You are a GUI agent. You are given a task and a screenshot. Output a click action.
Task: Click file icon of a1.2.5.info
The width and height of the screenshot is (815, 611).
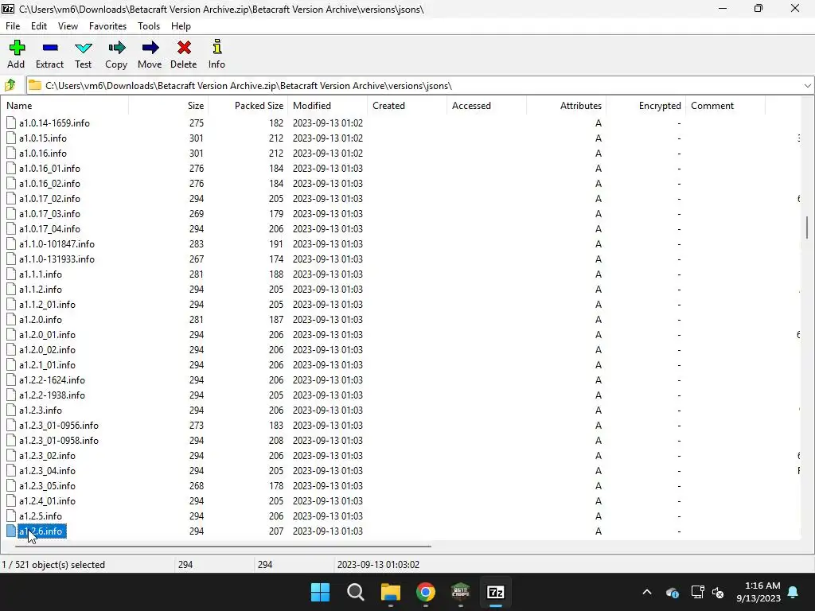coord(11,516)
